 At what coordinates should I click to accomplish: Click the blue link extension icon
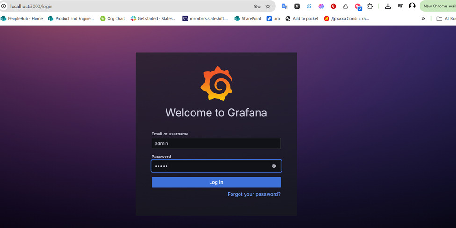tap(309, 6)
